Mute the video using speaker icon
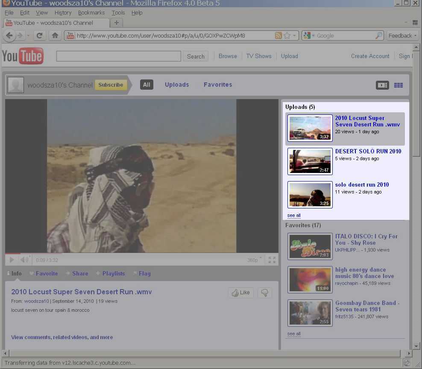 24,260
